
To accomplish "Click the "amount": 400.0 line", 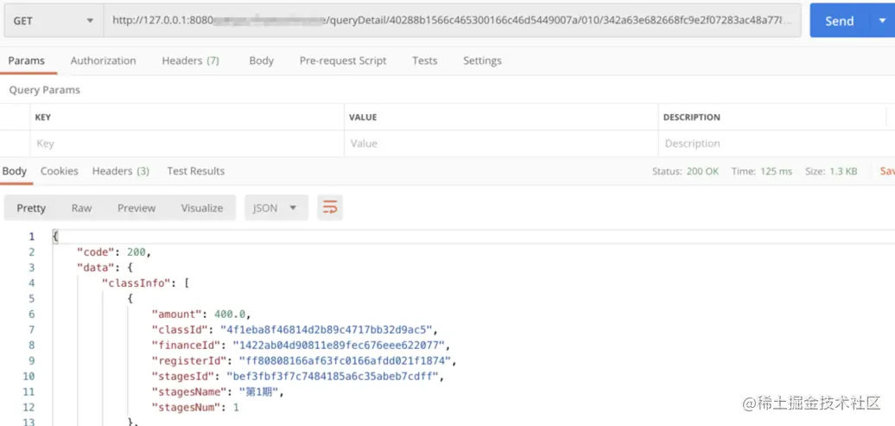I will (201, 314).
